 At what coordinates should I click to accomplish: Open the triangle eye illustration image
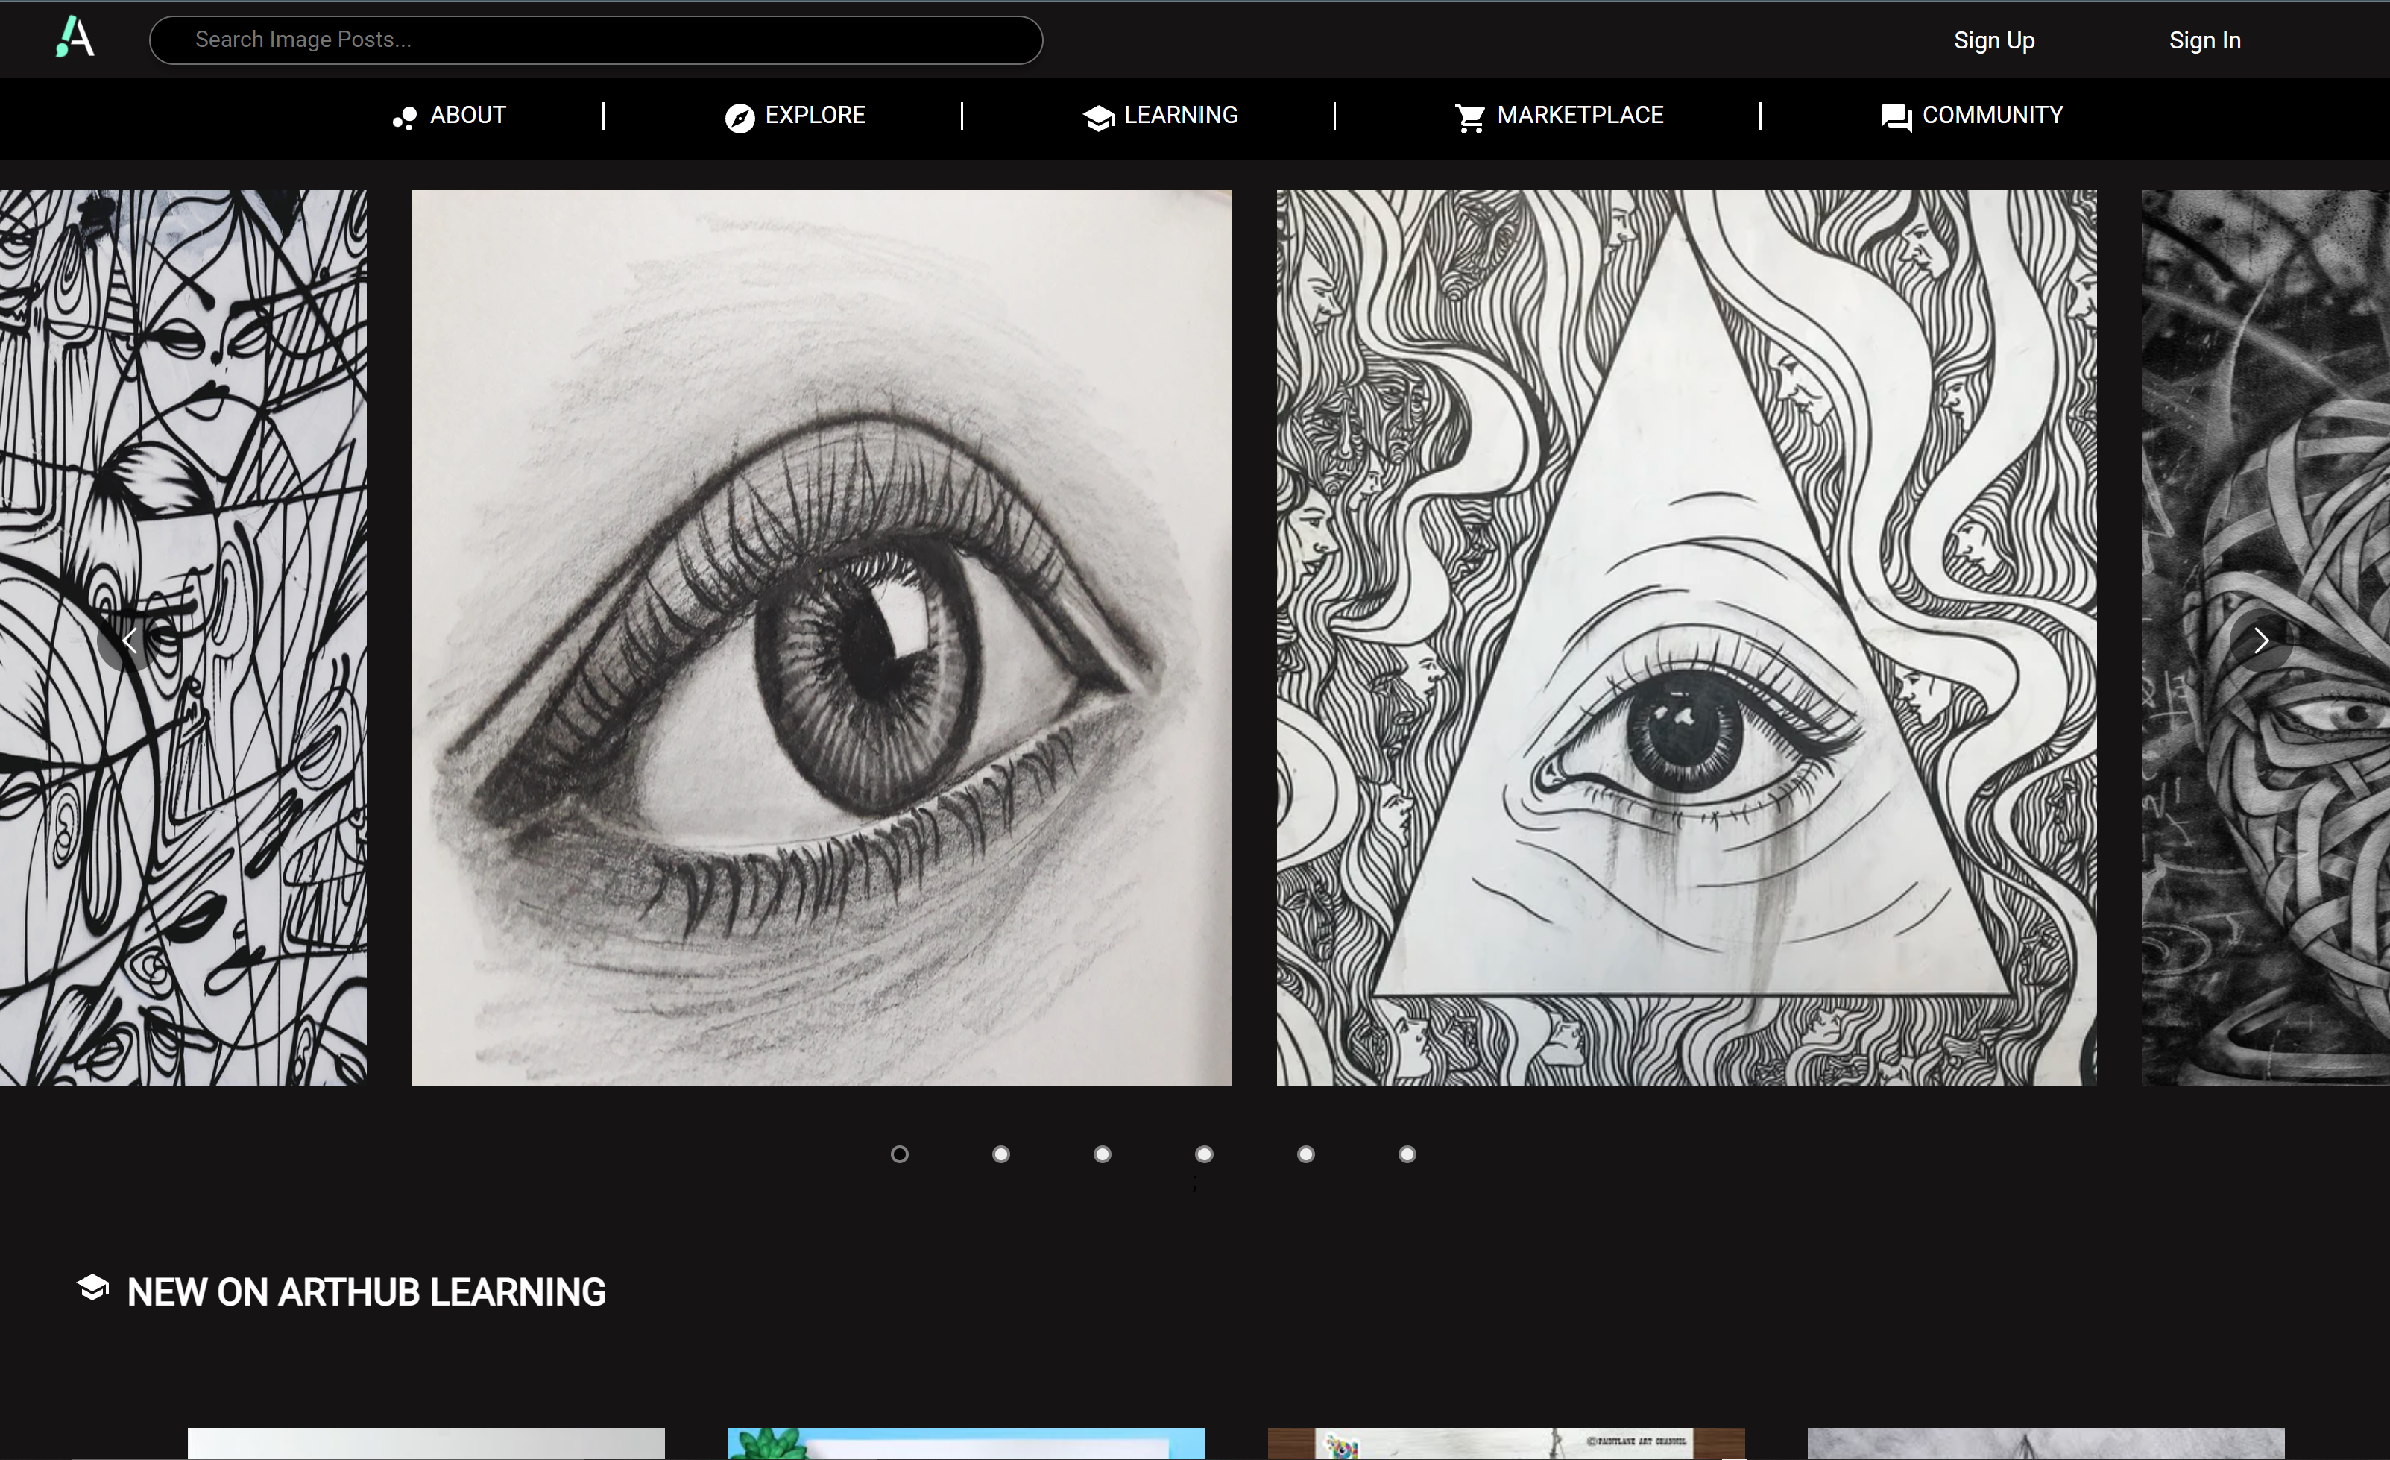1686,638
